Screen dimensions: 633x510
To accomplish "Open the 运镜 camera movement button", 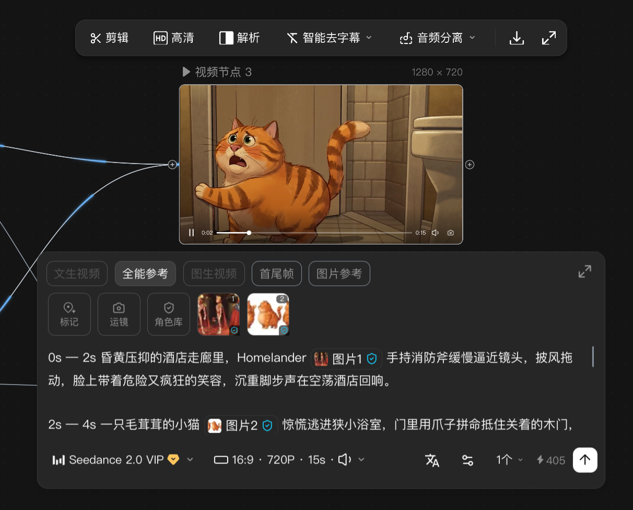I will tap(119, 314).
